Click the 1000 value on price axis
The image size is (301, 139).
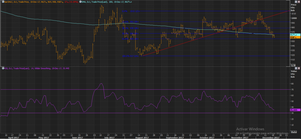294,18
